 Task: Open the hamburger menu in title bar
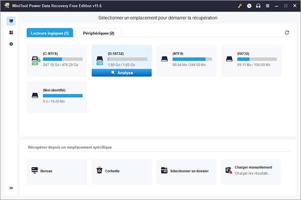(x=267, y=5)
